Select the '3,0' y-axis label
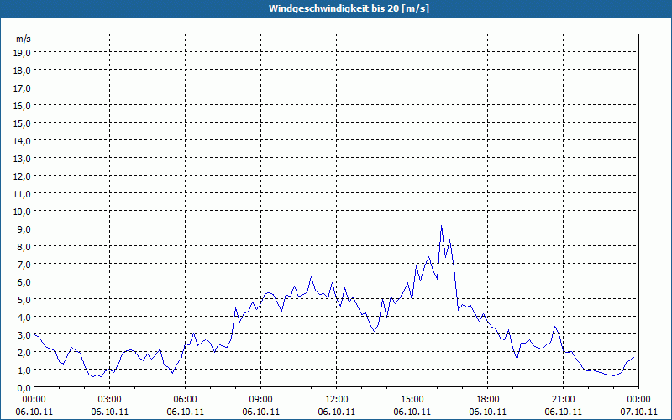 (24, 334)
